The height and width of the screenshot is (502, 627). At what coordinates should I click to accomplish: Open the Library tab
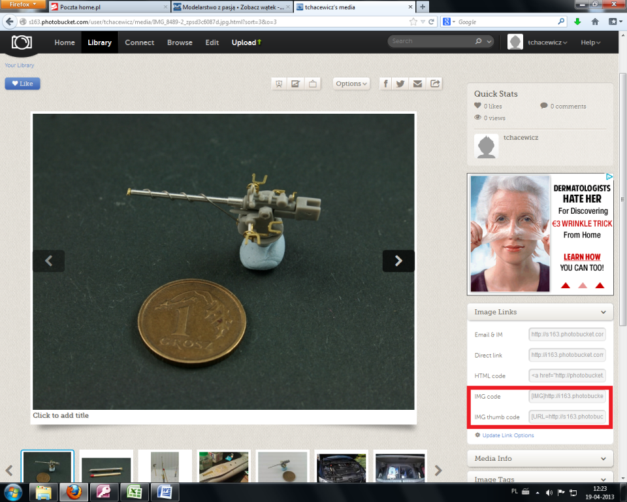(x=99, y=42)
